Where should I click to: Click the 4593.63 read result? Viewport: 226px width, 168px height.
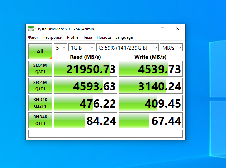click(86, 86)
